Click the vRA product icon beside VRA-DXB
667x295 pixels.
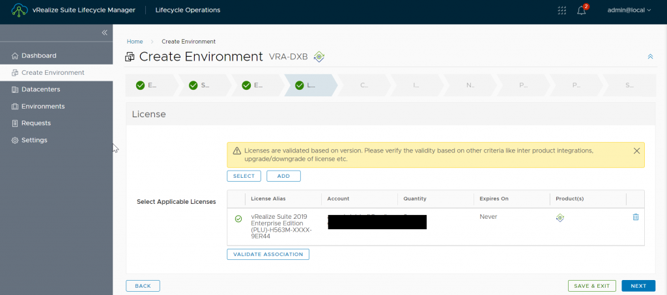pos(319,57)
